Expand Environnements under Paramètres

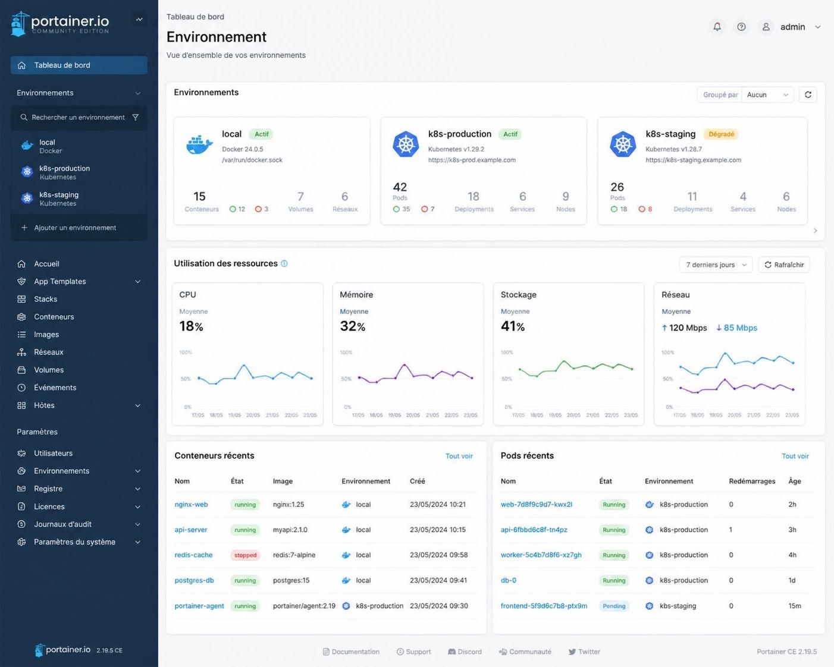(x=138, y=471)
